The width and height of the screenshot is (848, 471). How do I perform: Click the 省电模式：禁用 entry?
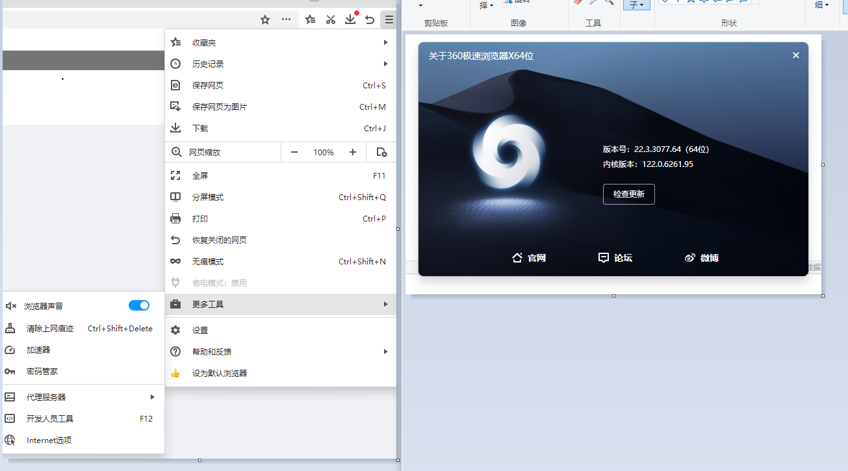pos(280,283)
